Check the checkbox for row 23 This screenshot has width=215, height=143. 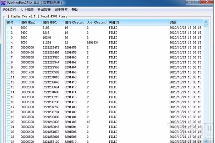point(9,137)
